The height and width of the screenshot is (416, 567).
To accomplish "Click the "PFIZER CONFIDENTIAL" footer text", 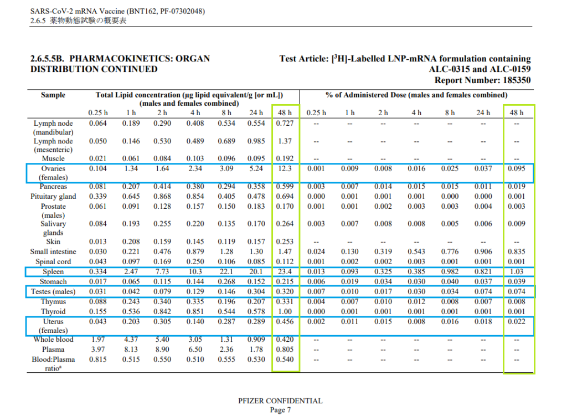I will click(280, 401).
